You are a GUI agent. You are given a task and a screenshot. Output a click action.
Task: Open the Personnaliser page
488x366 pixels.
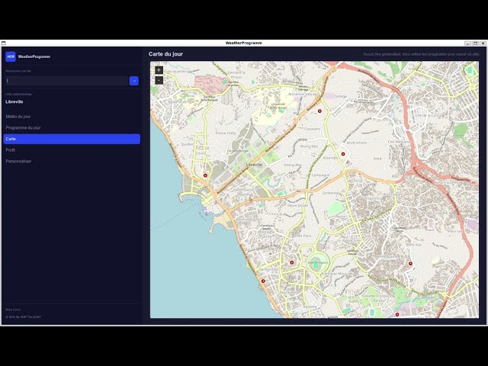click(72, 161)
